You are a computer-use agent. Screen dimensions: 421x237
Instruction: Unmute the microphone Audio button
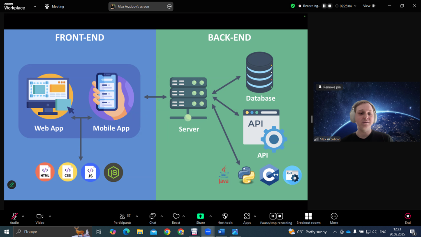coord(14,216)
